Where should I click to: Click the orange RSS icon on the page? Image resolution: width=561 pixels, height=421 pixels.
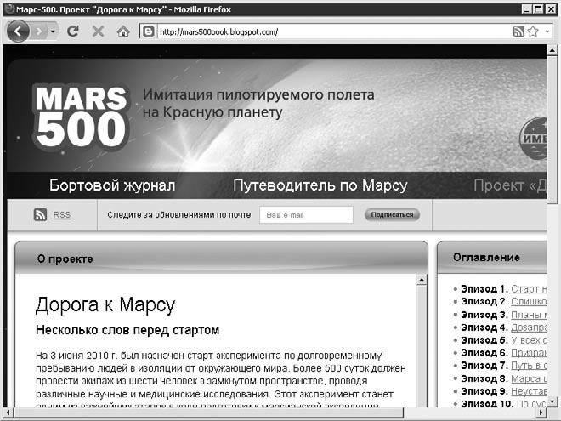[40, 215]
